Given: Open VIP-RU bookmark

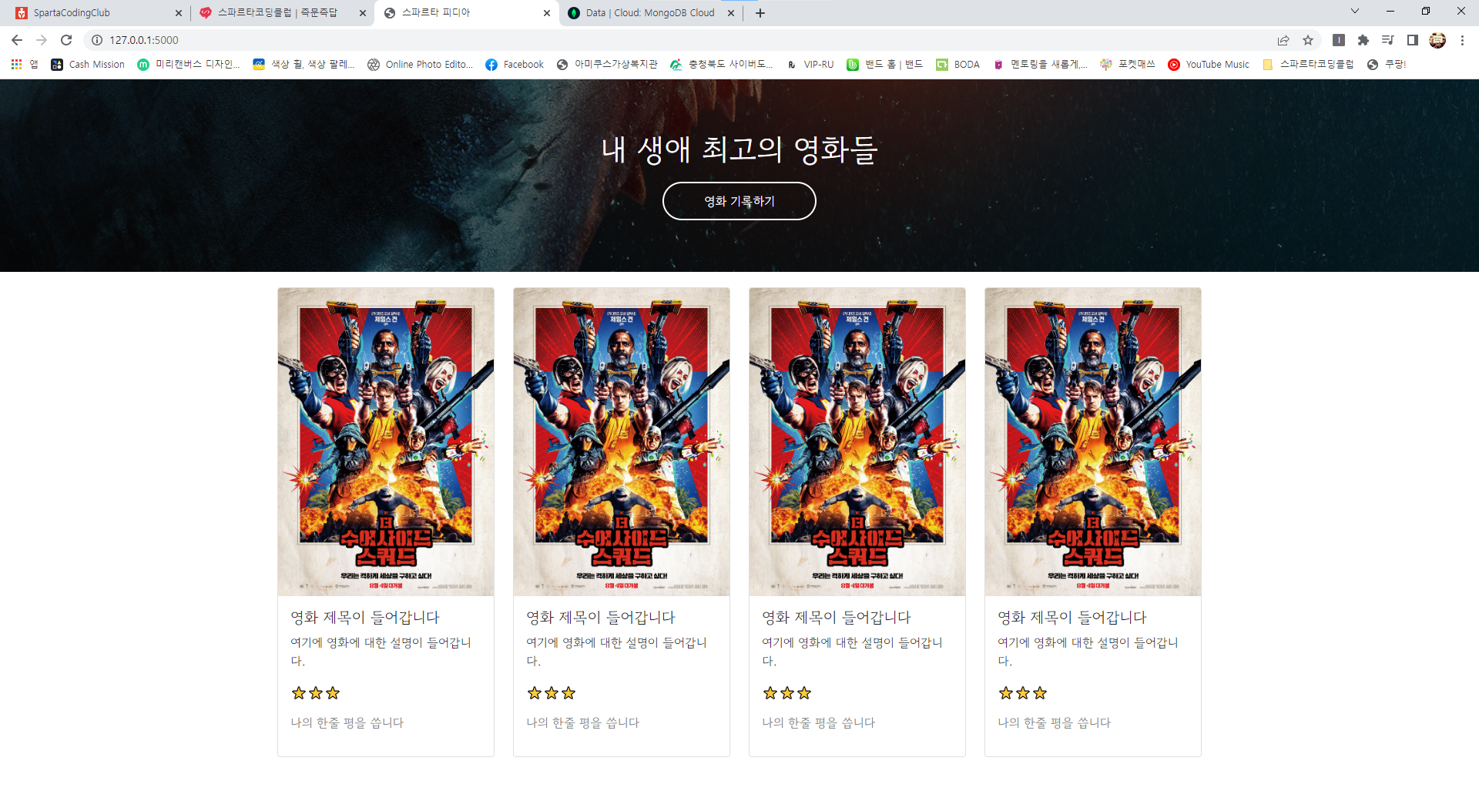Looking at the screenshot, I should [x=810, y=65].
